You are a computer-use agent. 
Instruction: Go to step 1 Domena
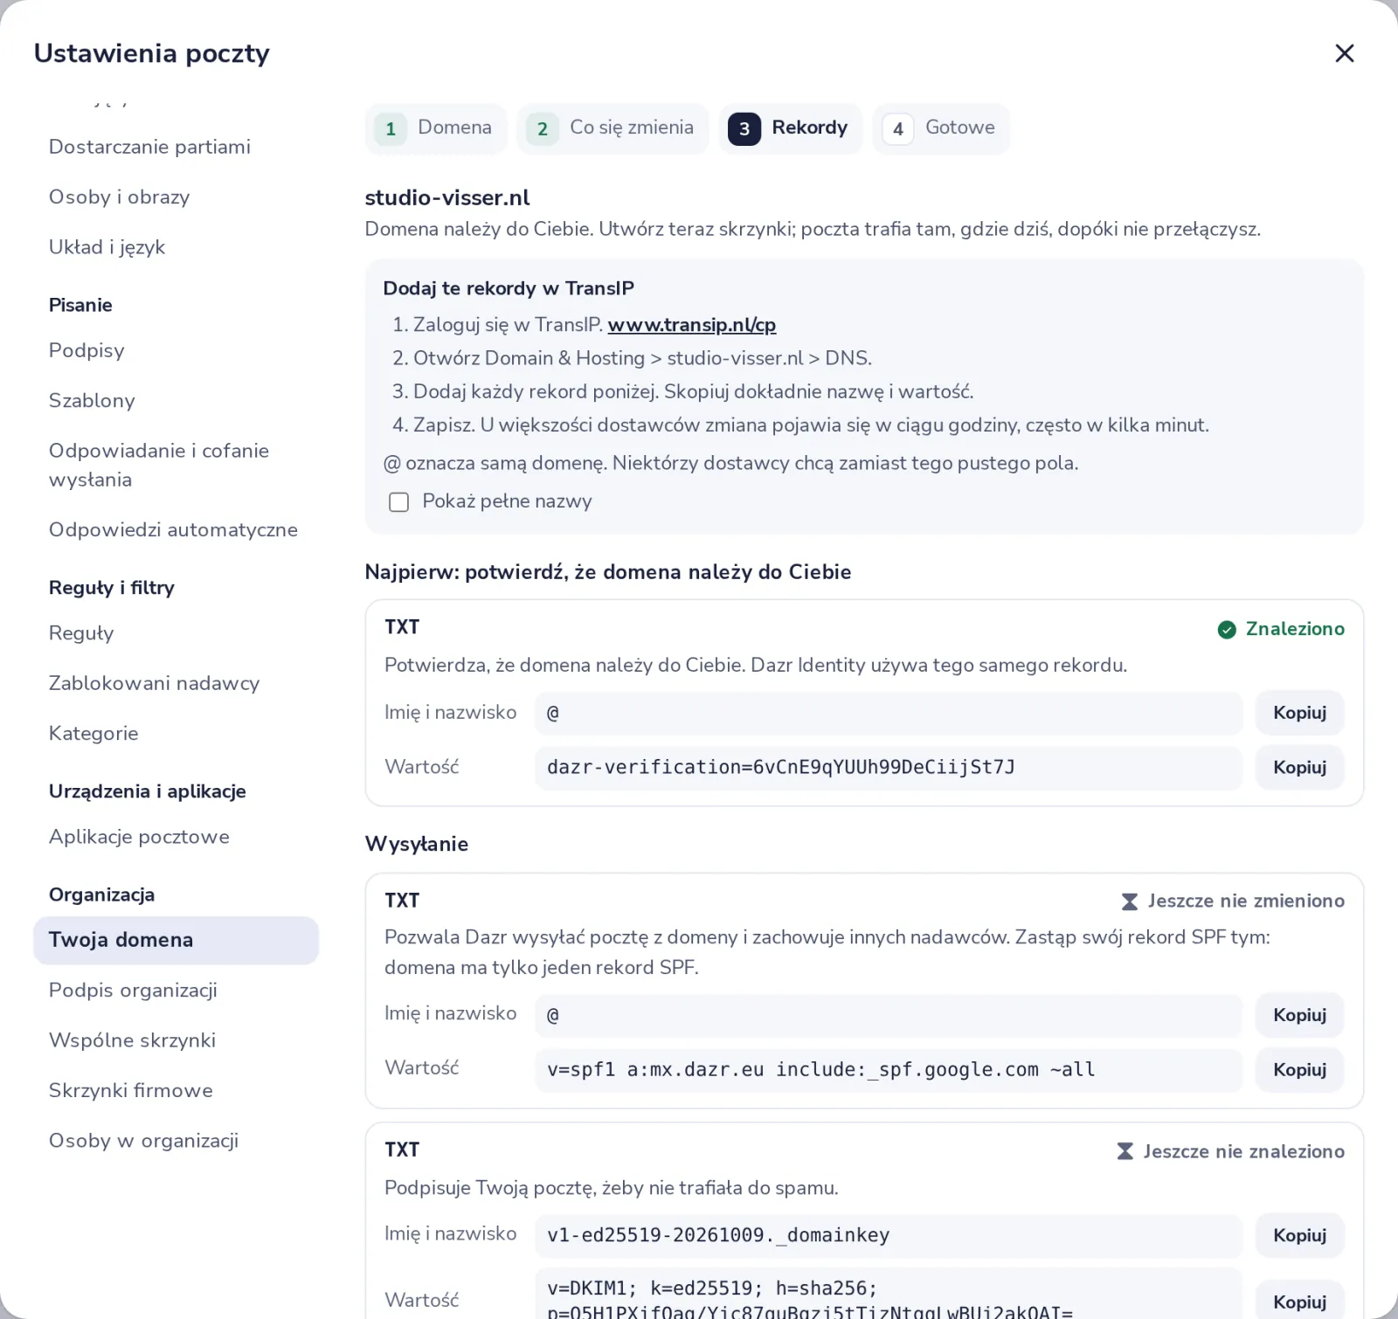click(x=435, y=128)
